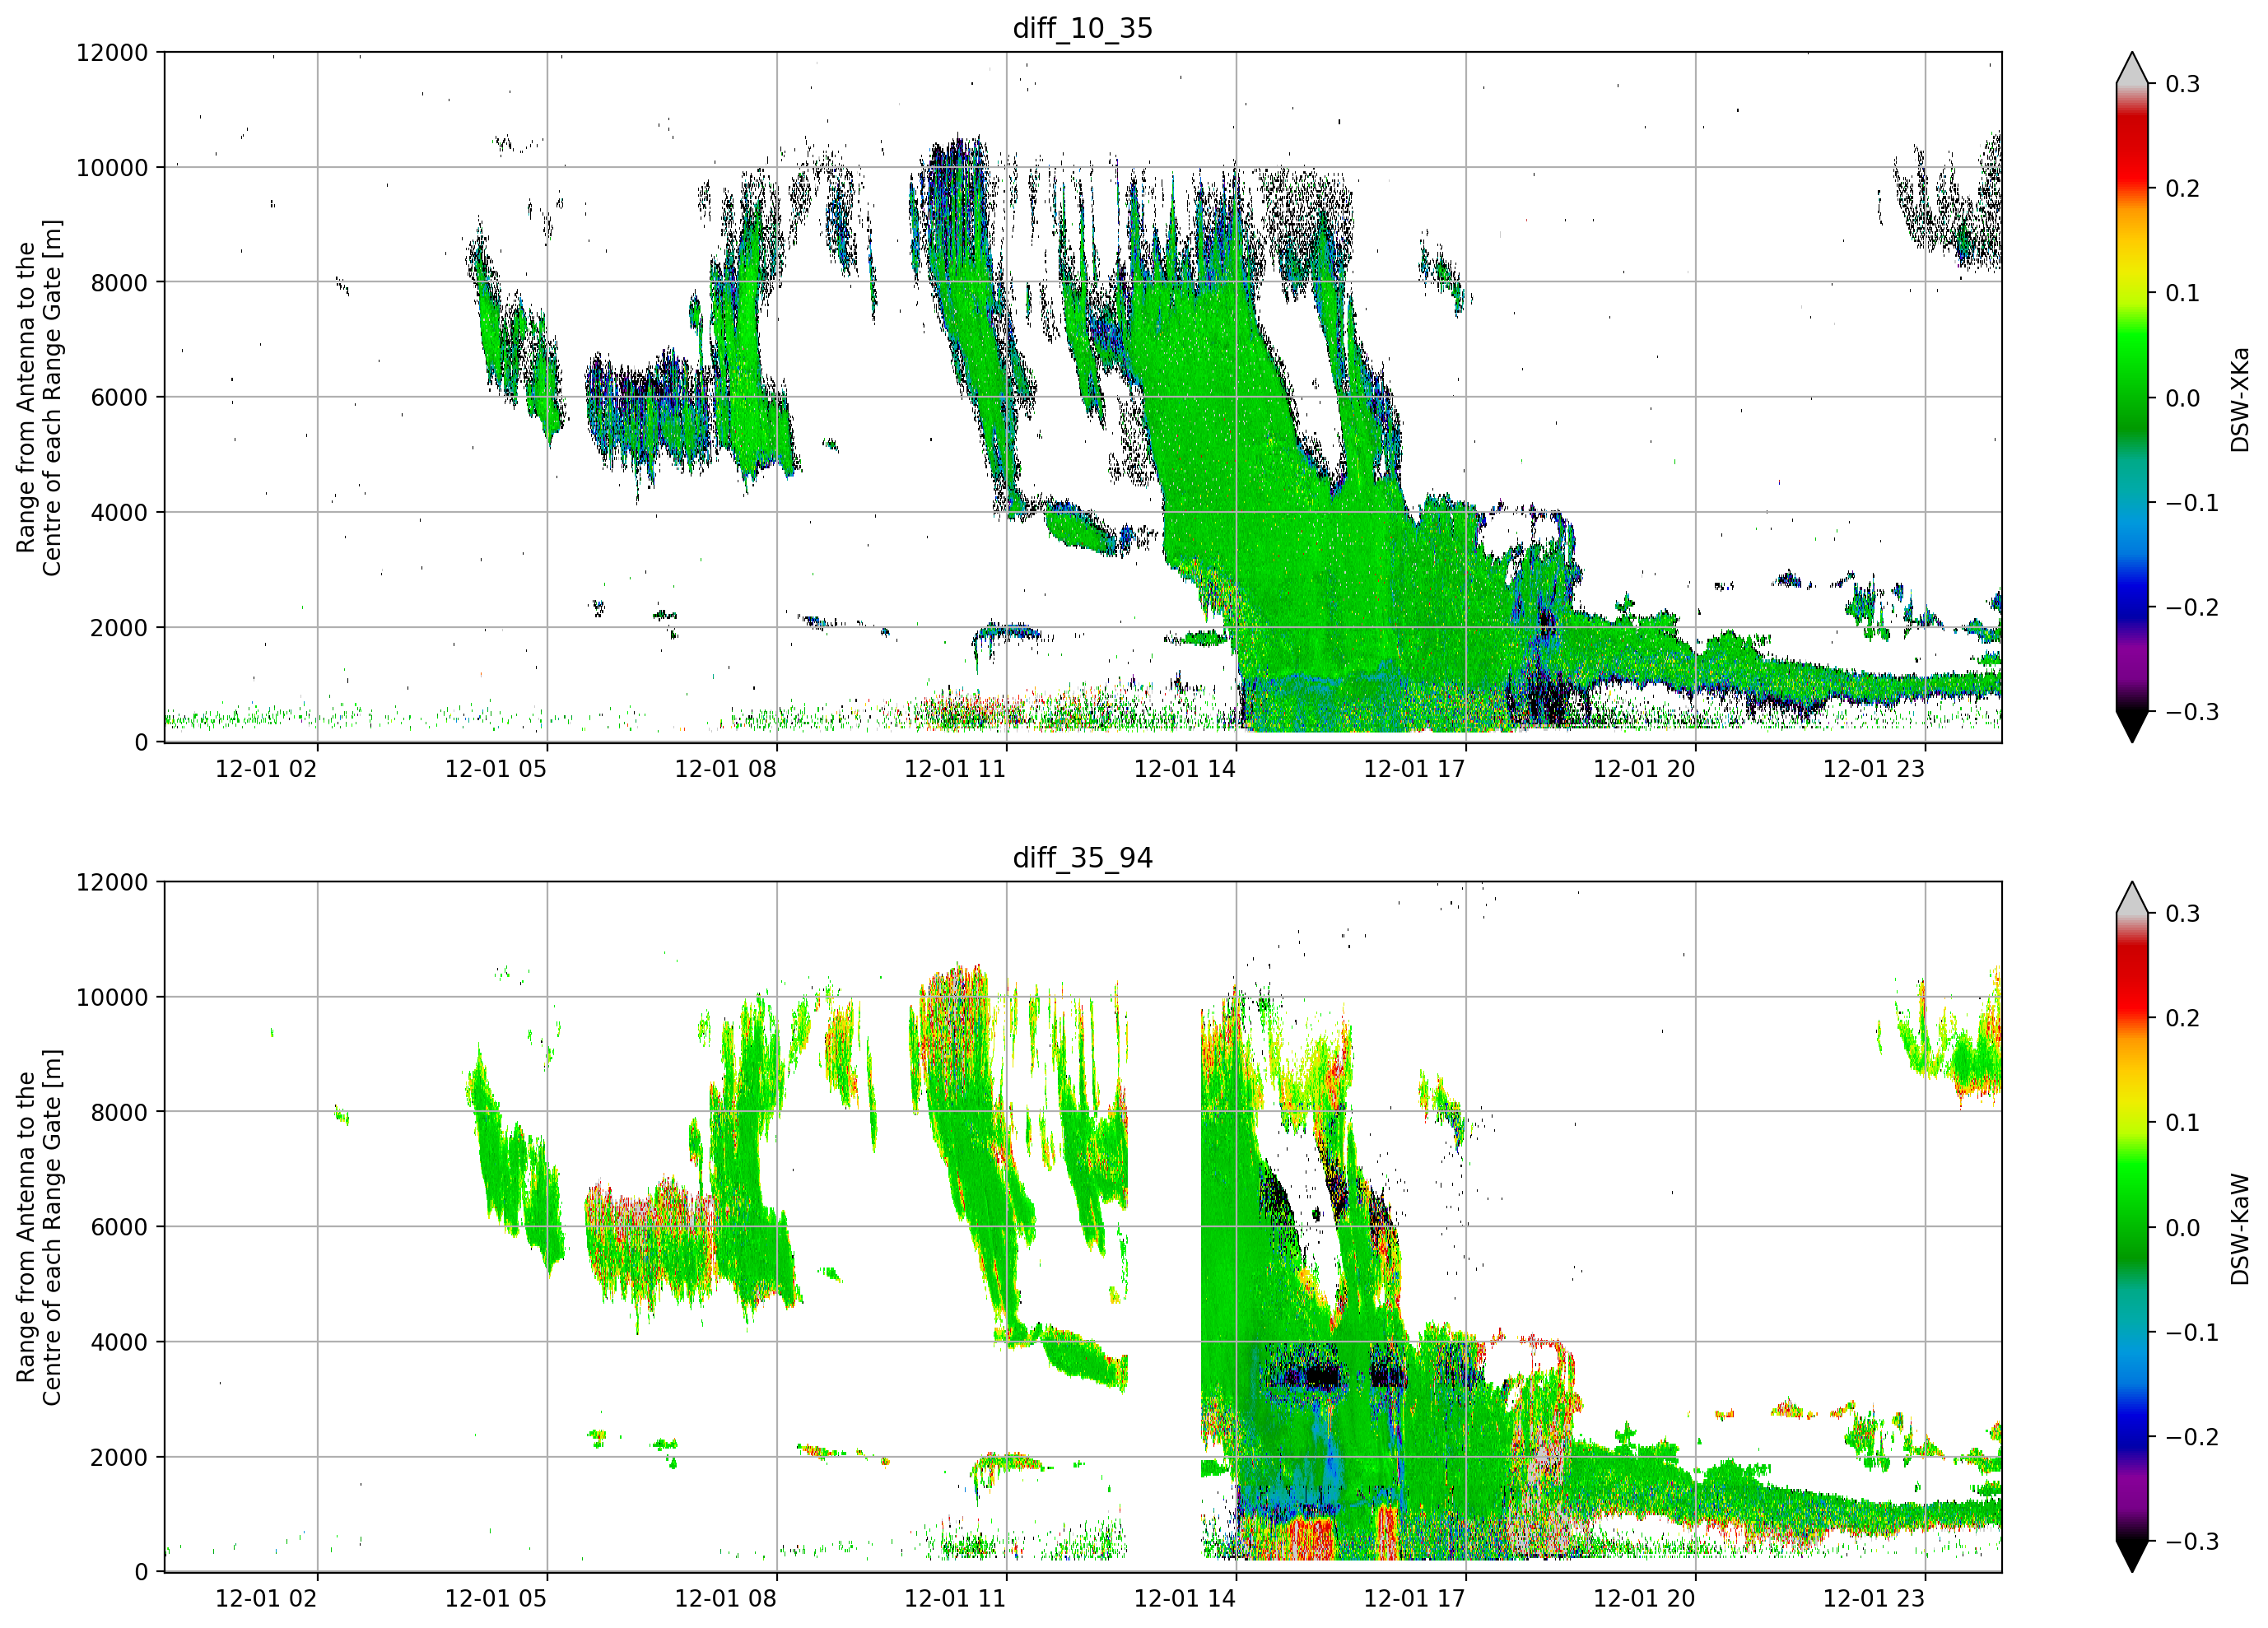The height and width of the screenshot is (1628, 2268).
Task: Click the 0.0 tick on DSW-XKa colorbar
Action: click(x=2183, y=398)
